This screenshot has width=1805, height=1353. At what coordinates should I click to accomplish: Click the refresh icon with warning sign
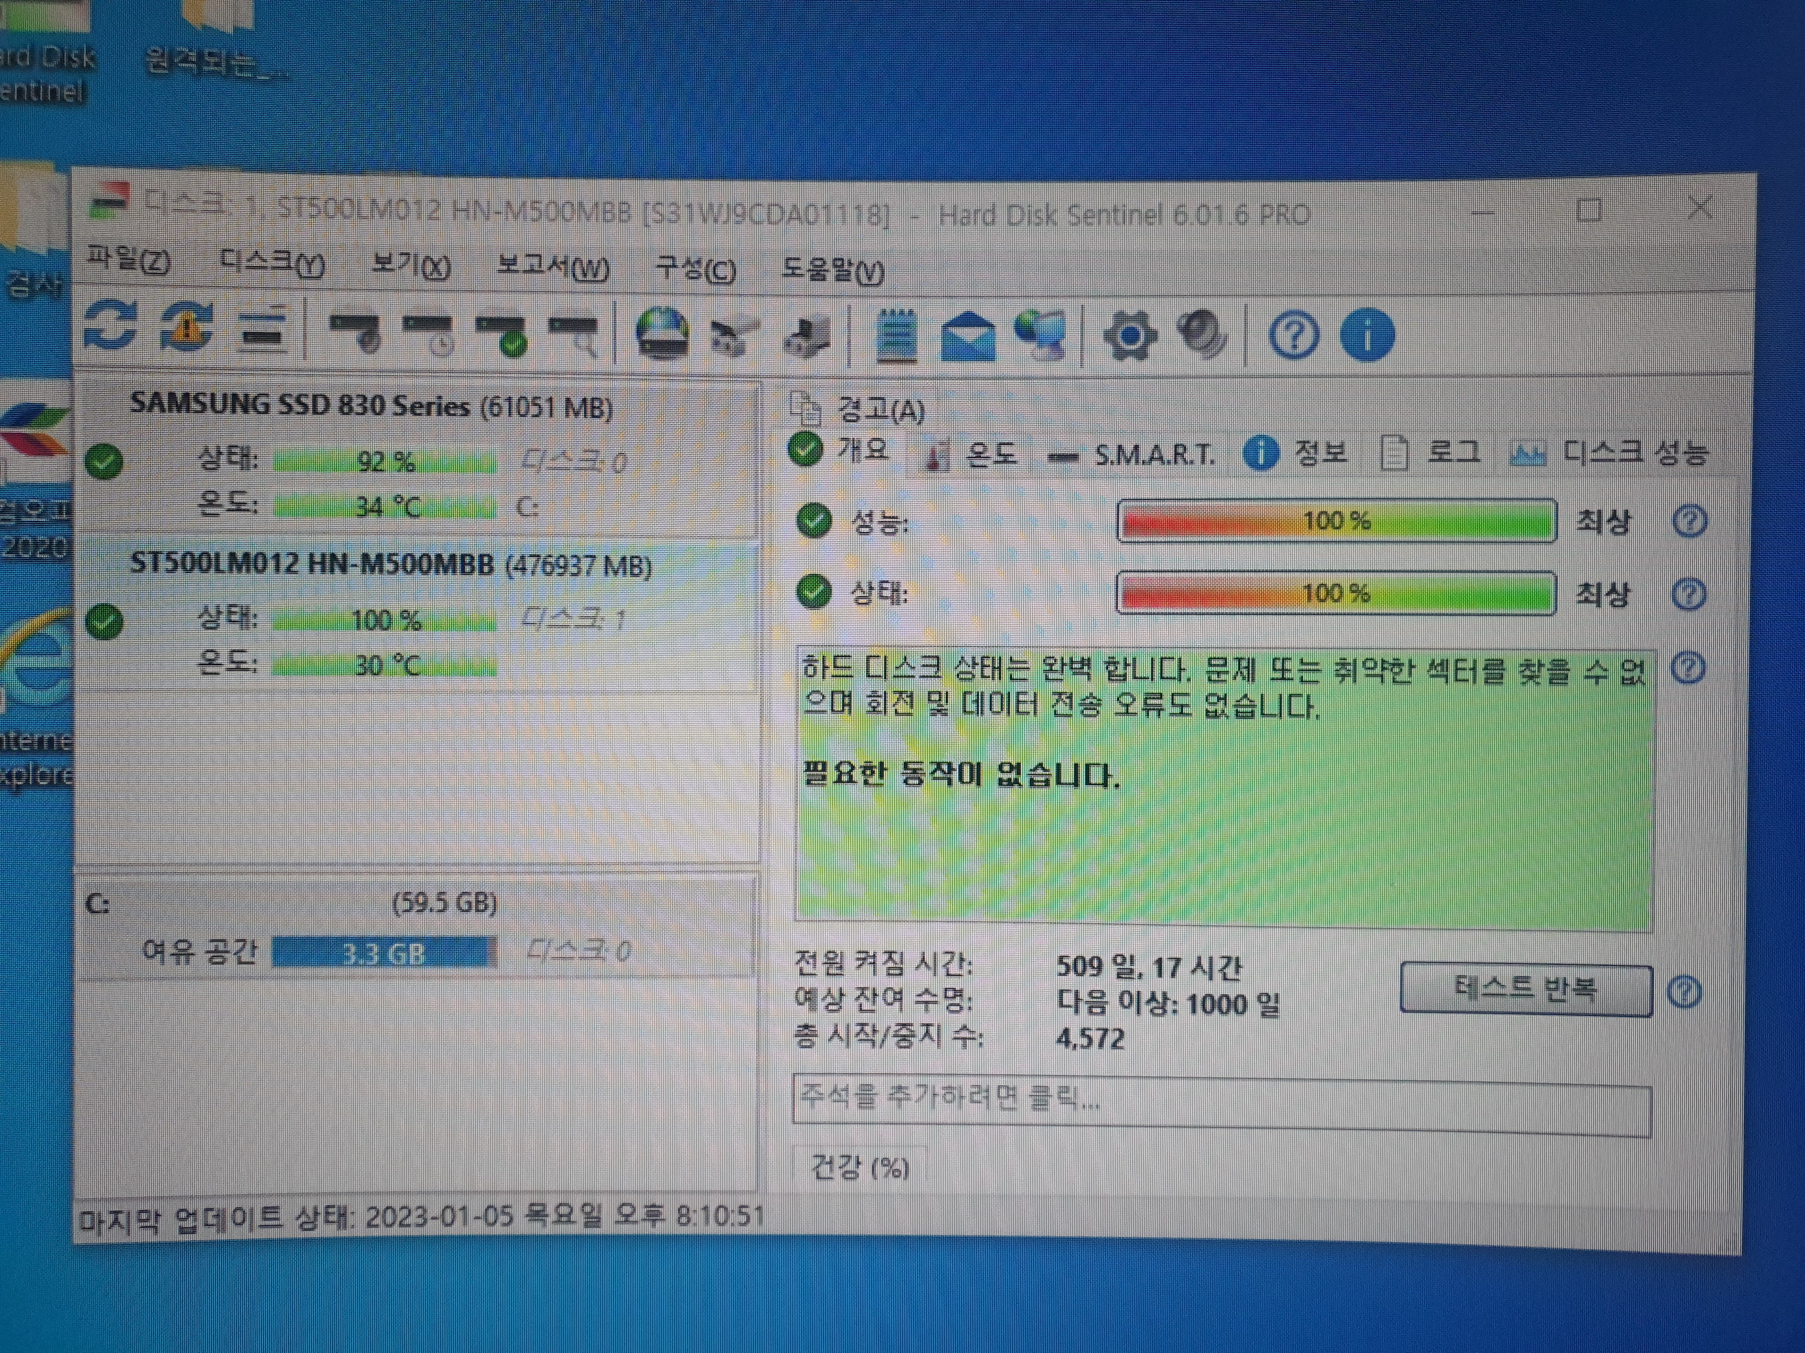point(187,327)
